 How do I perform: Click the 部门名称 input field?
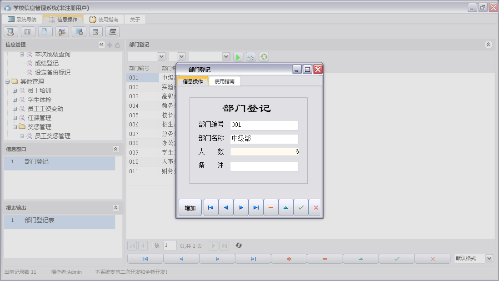264,139
